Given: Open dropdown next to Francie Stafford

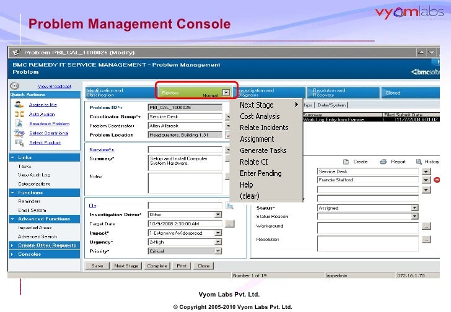Looking at the screenshot, I should 426,180.
